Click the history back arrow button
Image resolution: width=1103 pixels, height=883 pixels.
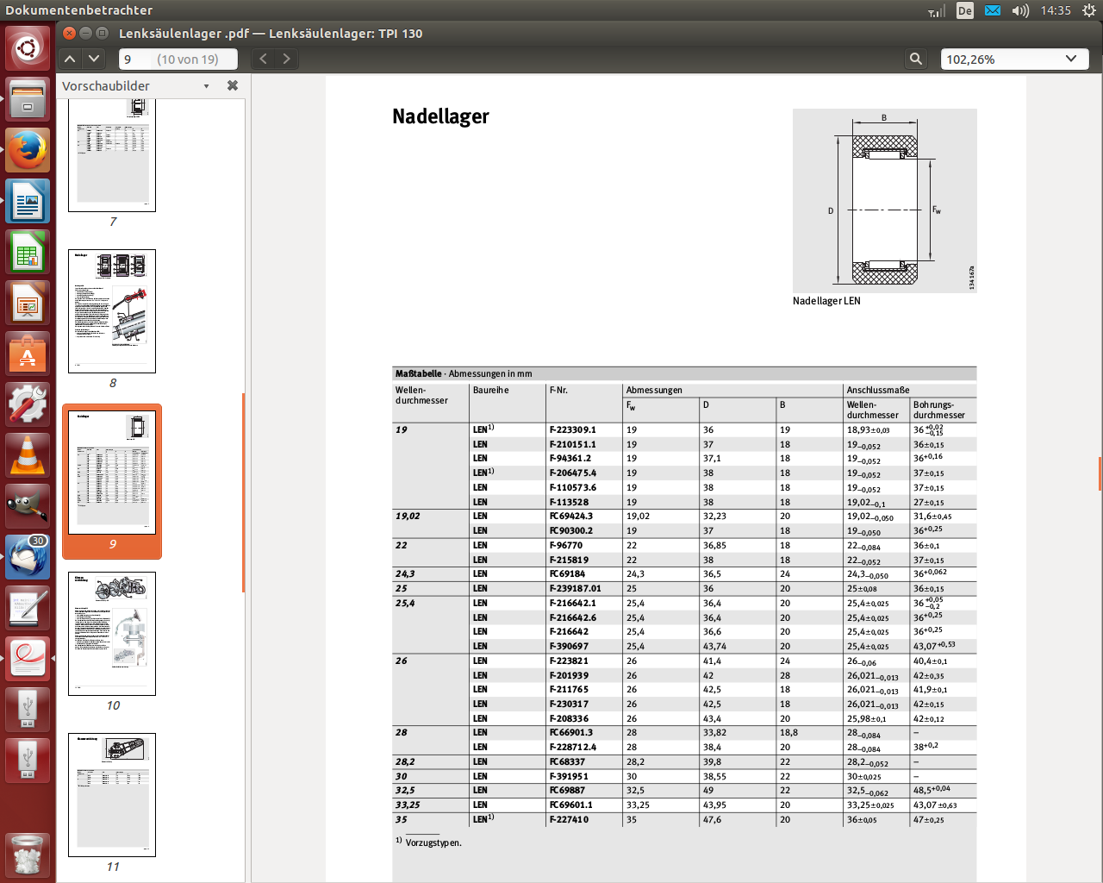click(x=264, y=59)
